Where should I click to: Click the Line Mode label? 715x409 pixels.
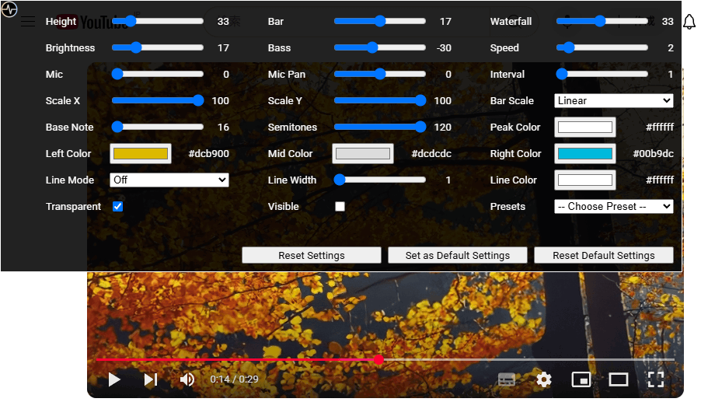[70, 180]
